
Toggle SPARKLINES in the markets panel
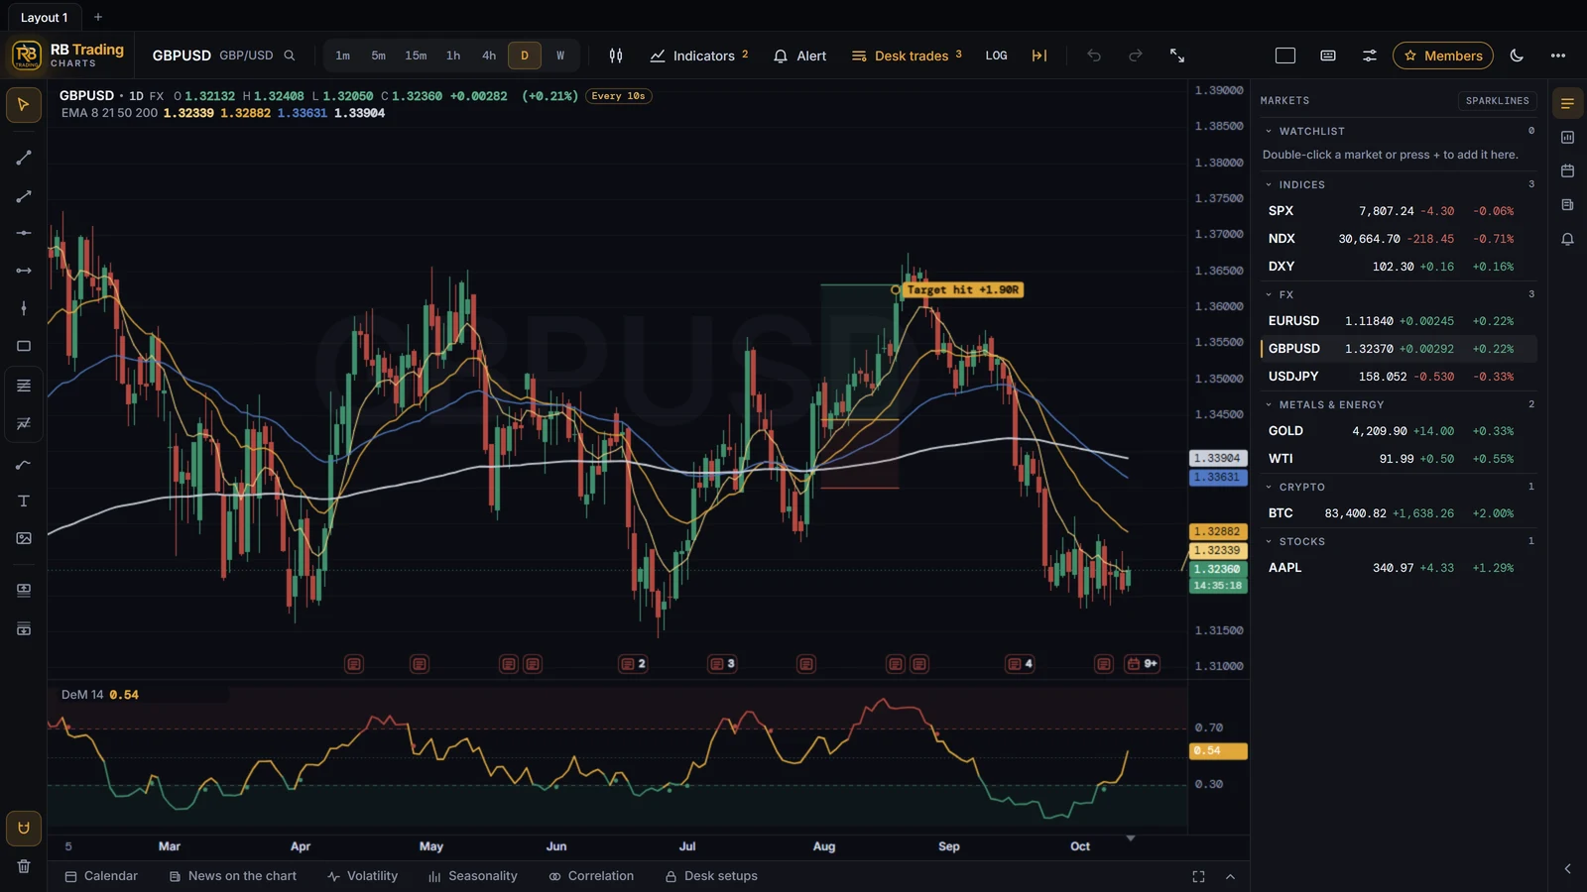[x=1497, y=101]
